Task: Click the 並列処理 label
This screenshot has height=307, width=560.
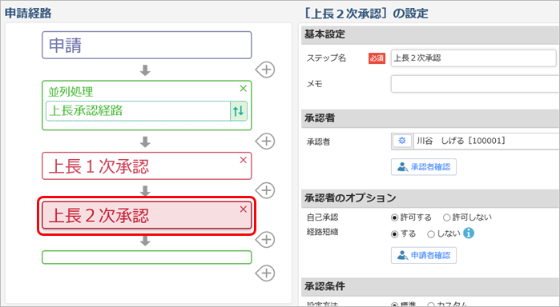Action: [x=71, y=92]
